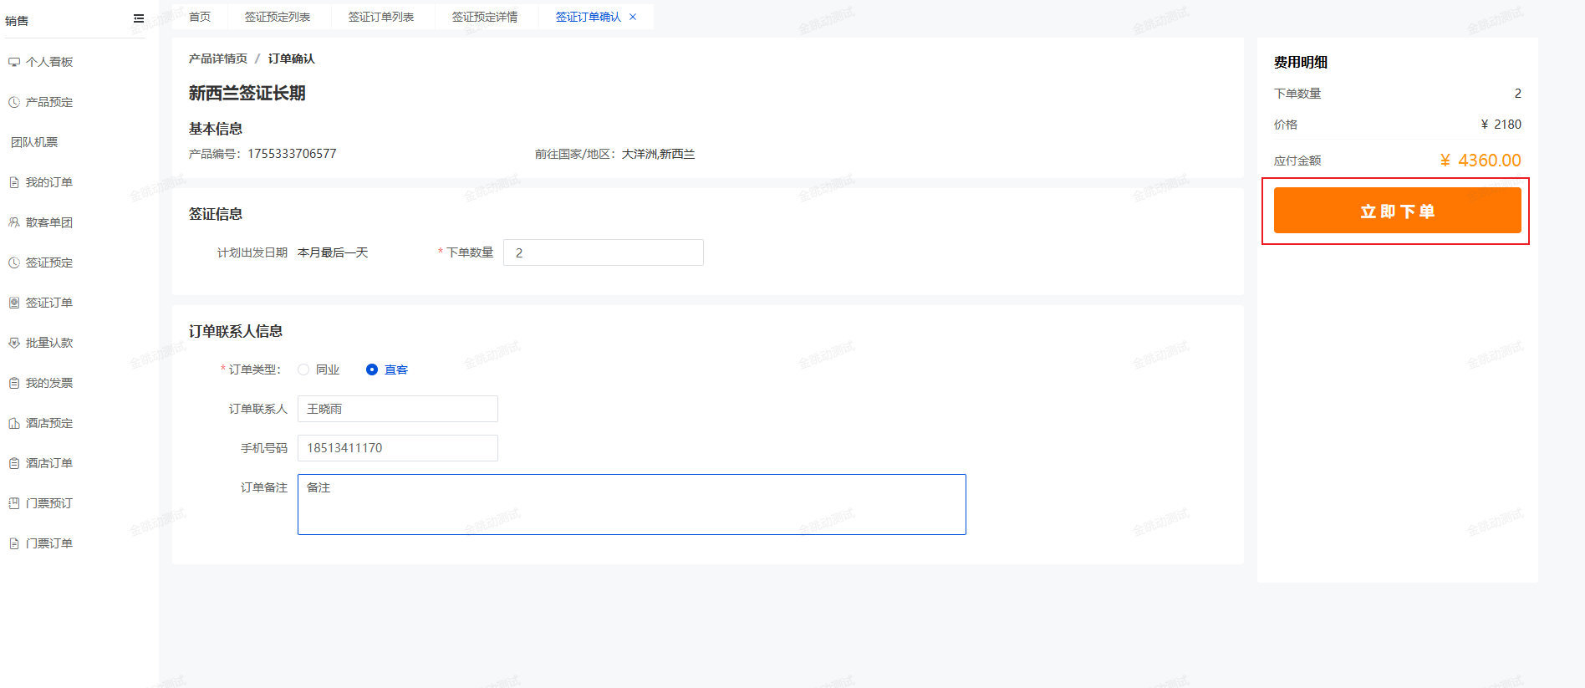Focus the 手机号码 input field
Image resolution: width=1585 pixels, height=688 pixels.
(397, 448)
